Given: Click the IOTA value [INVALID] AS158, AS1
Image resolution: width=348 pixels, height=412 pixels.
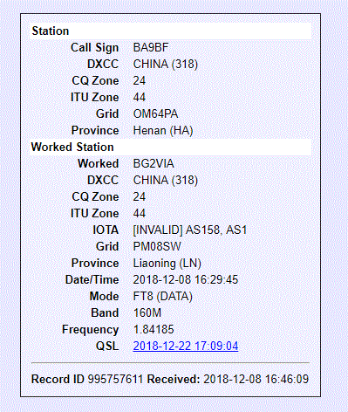Looking at the screenshot, I should coord(190,230).
